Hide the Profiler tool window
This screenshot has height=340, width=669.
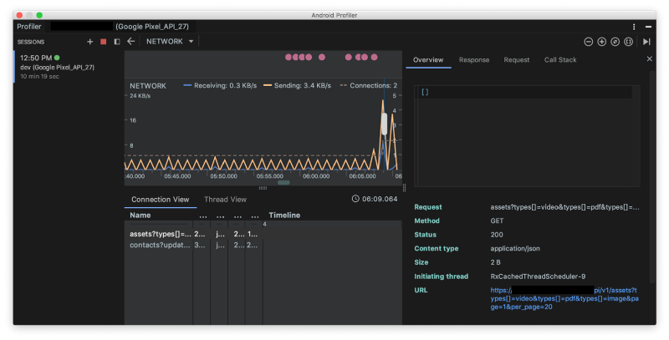[x=649, y=27]
